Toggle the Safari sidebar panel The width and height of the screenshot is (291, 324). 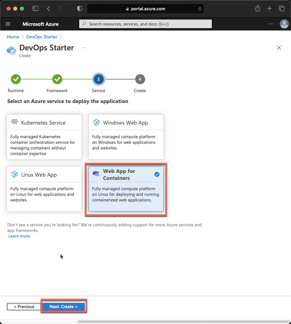pos(35,8)
